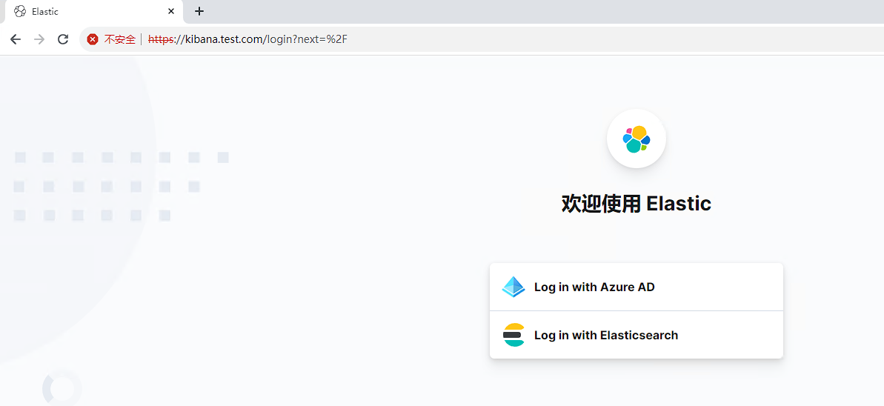884x406 pixels.
Task: Click the Elasticsearch logo icon
Action: 514,335
